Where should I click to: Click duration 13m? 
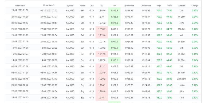tap(182, 97)
